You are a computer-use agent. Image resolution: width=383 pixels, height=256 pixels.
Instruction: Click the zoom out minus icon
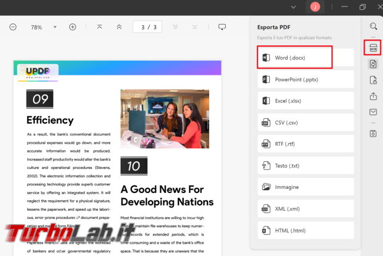[x=13, y=27]
